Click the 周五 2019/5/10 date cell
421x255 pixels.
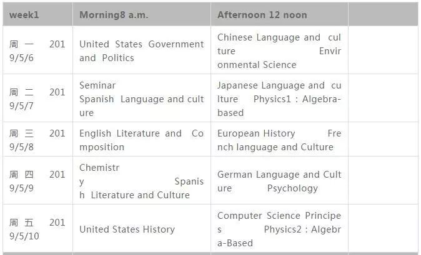(38, 228)
